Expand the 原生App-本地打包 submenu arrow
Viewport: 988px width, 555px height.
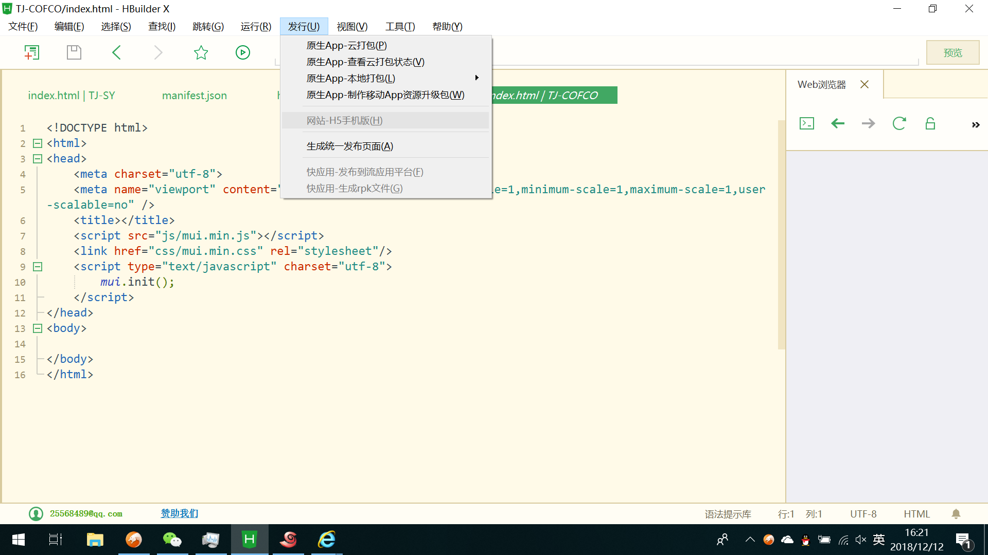[477, 78]
